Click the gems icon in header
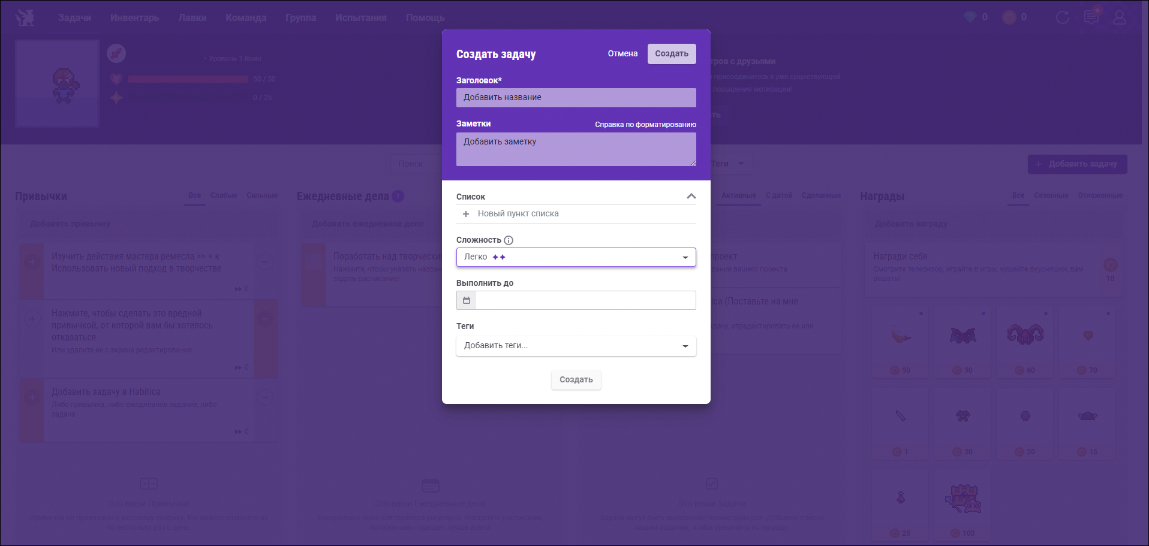This screenshot has width=1149, height=546. 970,17
